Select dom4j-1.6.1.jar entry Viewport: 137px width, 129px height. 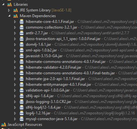pos(39,44)
